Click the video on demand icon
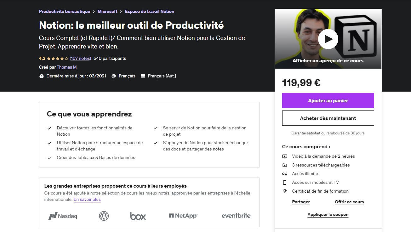The height and width of the screenshot is (232, 411). [285, 156]
